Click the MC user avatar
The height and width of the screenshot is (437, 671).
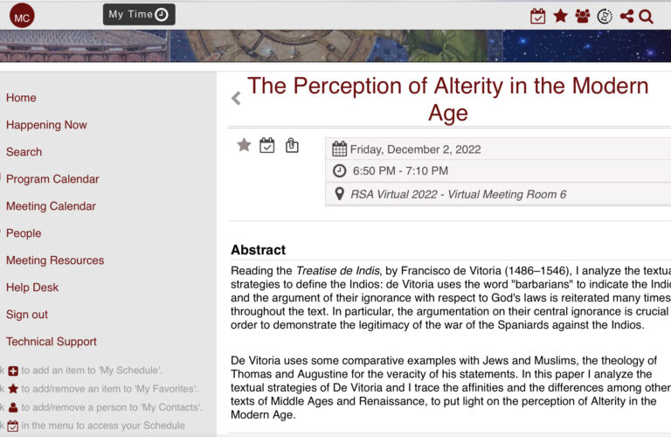click(x=22, y=16)
